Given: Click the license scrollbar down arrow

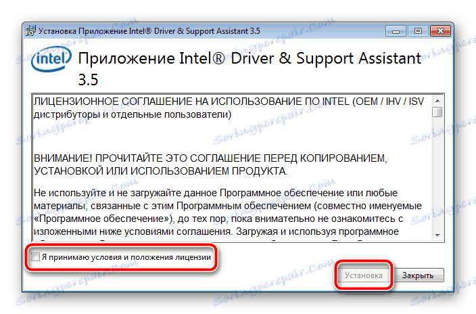Looking at the screenshot, I should (437, 235).
